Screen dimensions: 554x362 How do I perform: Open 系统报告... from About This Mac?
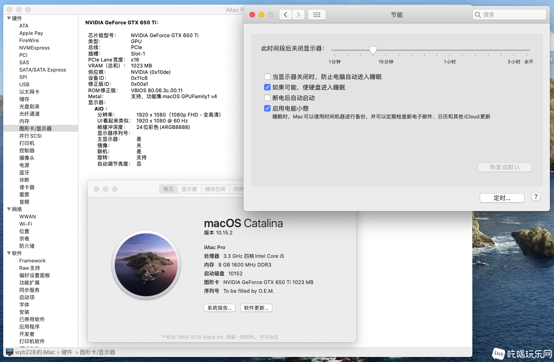click(x=220, y=308)
